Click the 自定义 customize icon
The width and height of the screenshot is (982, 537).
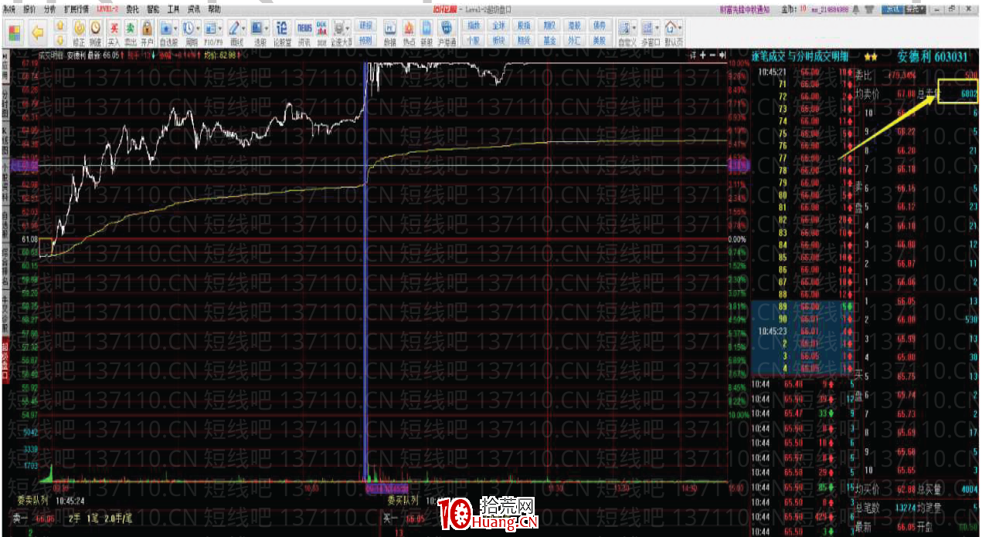point(624,28)
